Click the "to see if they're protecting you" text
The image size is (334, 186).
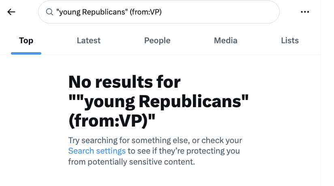pyautogui.click(x=184, y=151)
